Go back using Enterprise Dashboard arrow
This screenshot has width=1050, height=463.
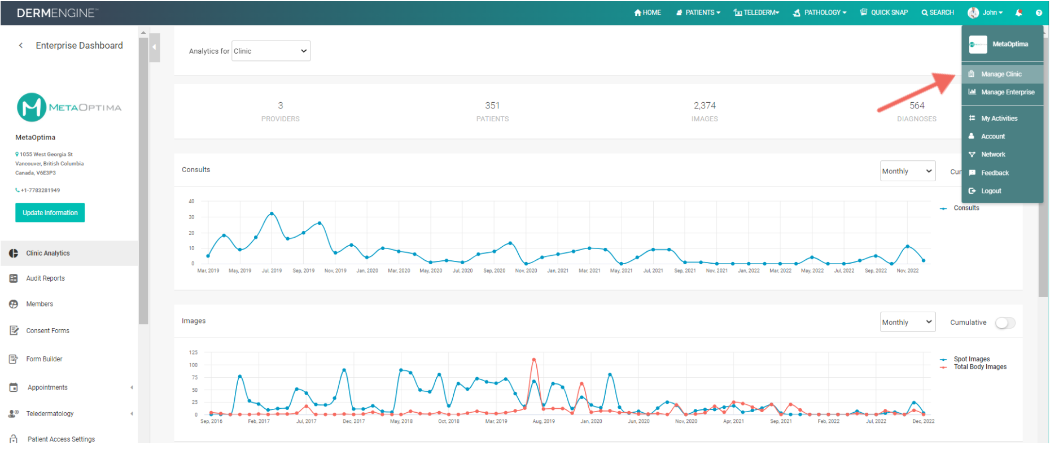21,46
